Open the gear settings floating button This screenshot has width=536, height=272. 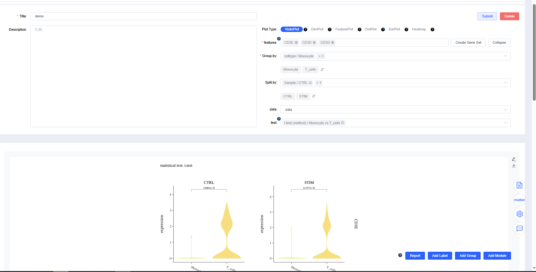519,214
